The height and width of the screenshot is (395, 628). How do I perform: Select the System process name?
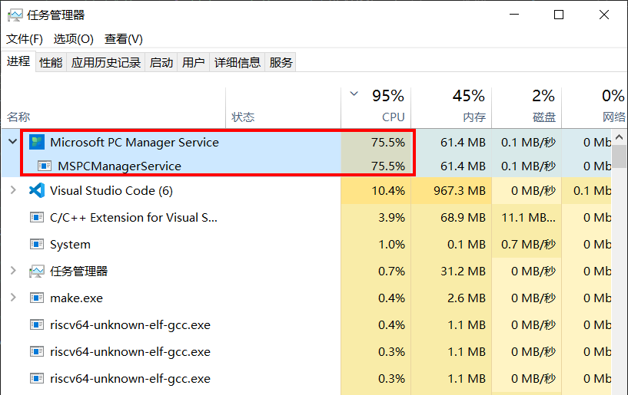coord(70,244)
